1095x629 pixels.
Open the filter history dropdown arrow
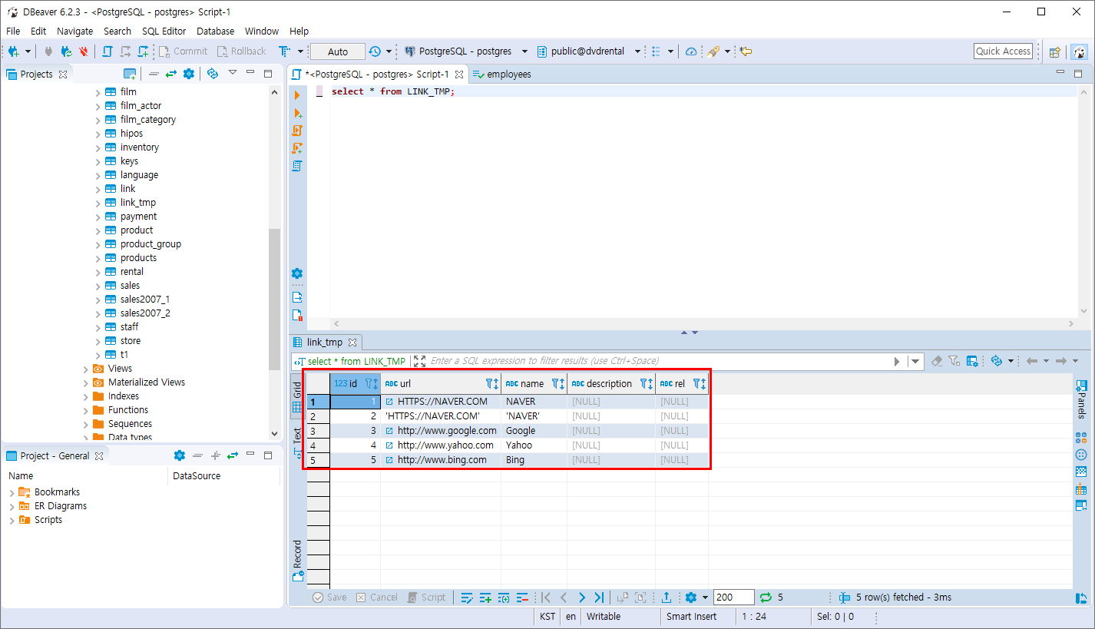915,361
